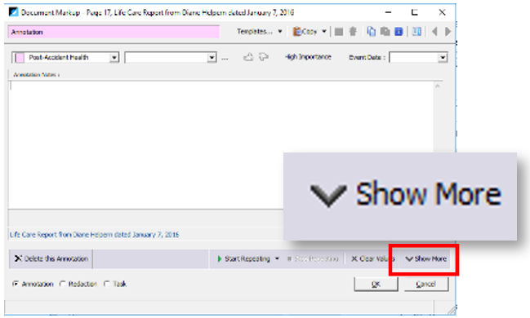Click Delete this Annotation
The height and width of the screenshot is (318, 530).
pyautogui.click(x=51, y=259)
